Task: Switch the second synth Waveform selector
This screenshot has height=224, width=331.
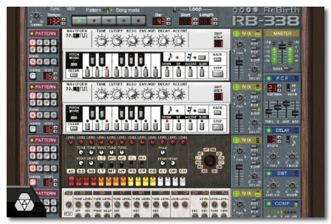Action: click(77, 89)
